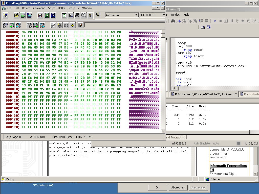Click the Erase device eraser icon
This screenshot has height=194, width=259.
click(53, 25)
